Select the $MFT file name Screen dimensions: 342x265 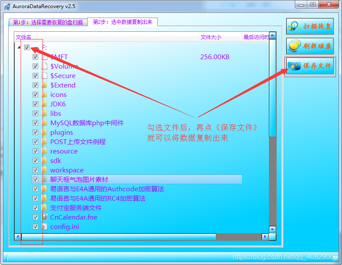click(x=59, y=57)
